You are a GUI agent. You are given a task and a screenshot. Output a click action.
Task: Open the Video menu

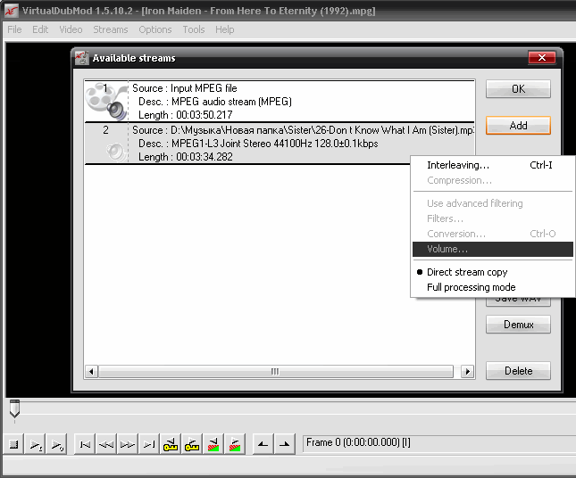(71, 29)
